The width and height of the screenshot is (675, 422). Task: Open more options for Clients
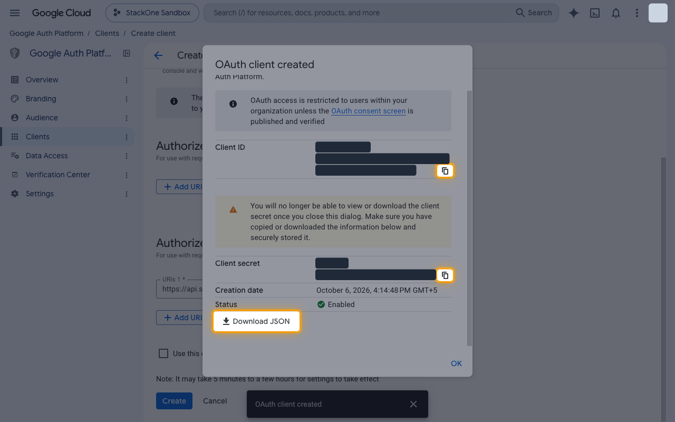127,137
